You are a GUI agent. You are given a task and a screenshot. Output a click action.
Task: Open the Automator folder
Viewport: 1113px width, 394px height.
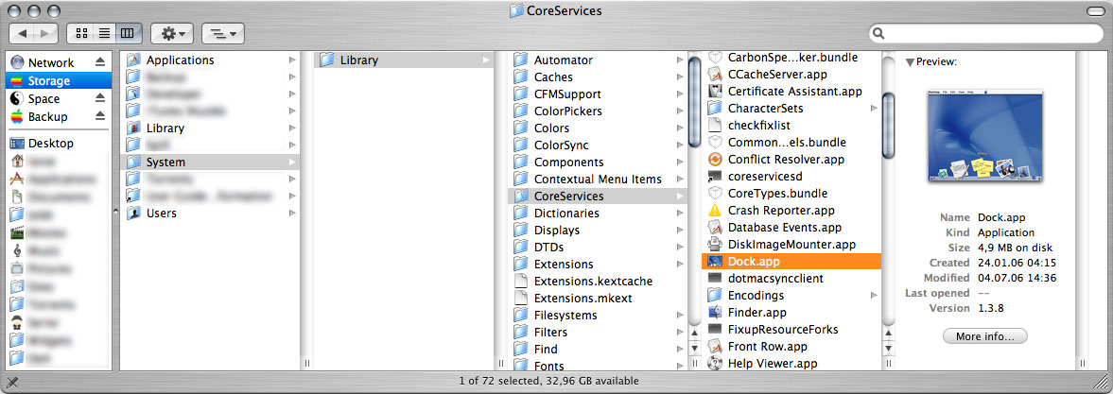(598, 60)
